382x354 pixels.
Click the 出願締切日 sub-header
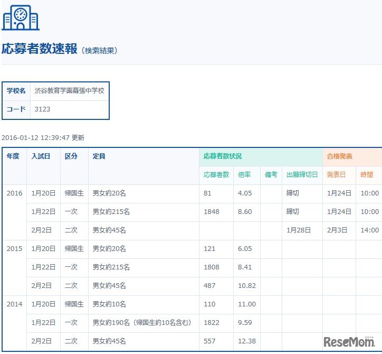pyautogui.click(x=302, y=175)
